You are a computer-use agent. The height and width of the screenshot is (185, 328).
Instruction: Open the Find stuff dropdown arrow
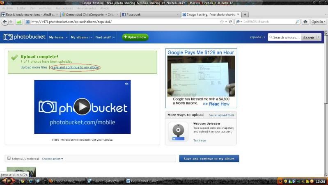pyautogui.click(x=114, y=37)
